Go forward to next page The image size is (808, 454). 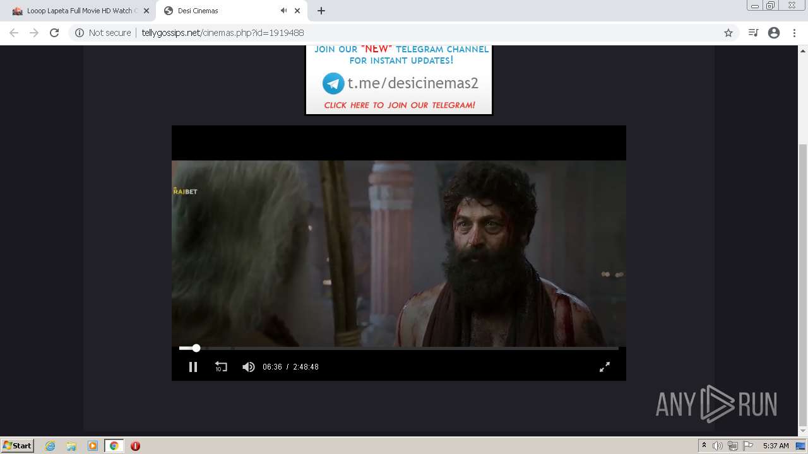coord(34,33)
